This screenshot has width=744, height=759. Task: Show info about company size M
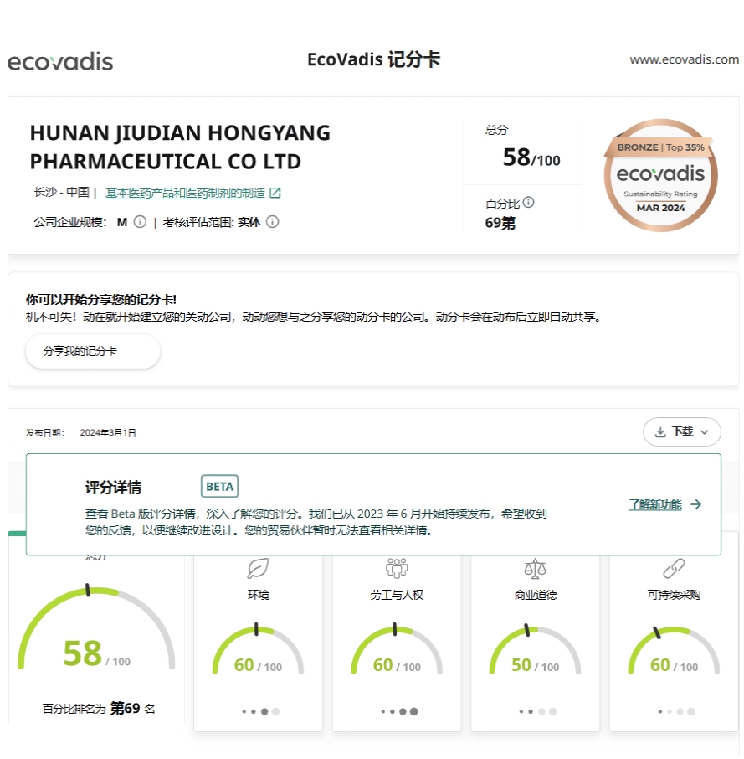(140, 222)
